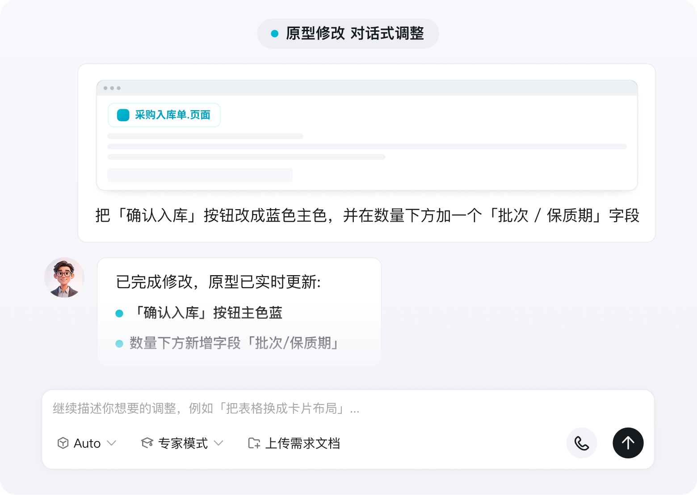Click the Auto cube icon
The image size is (697, 495).
(x=63, y=443)
